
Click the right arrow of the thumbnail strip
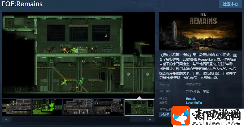point(150,120)
